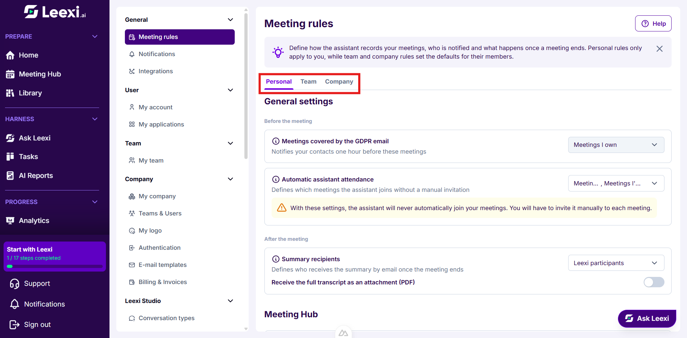Click the Analytics presentation icon
The height and width of the screenshot is (338, 687).
10,221
